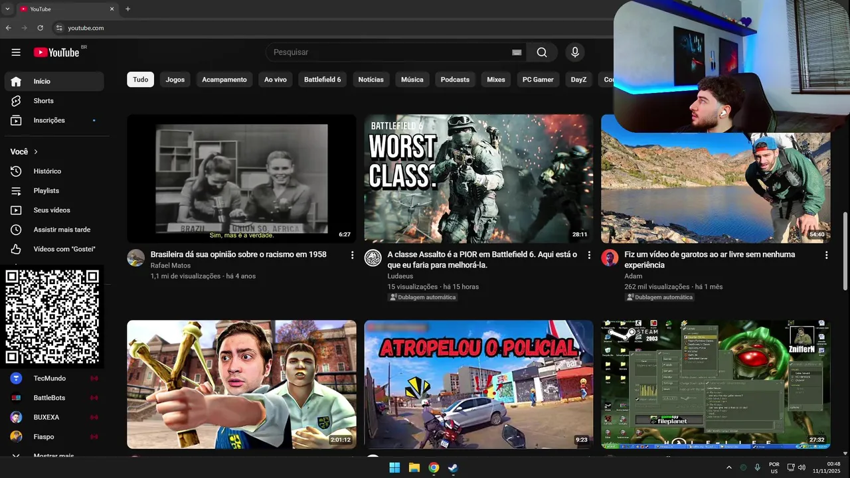850x478 pixels.
Task: Select the DayZ filter chip
Action: (x=579, y=80)
